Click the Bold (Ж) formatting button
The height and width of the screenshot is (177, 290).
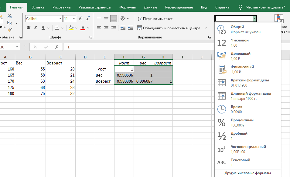coord(29,28)
